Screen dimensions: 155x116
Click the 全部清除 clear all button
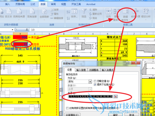[x=72, y=115]
